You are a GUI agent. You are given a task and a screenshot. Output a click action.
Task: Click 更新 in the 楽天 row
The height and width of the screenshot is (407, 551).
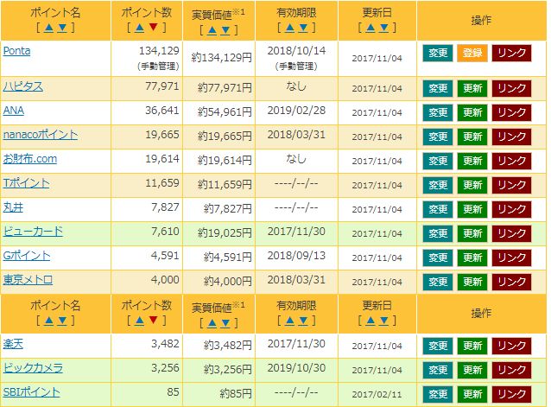point(472,346)
